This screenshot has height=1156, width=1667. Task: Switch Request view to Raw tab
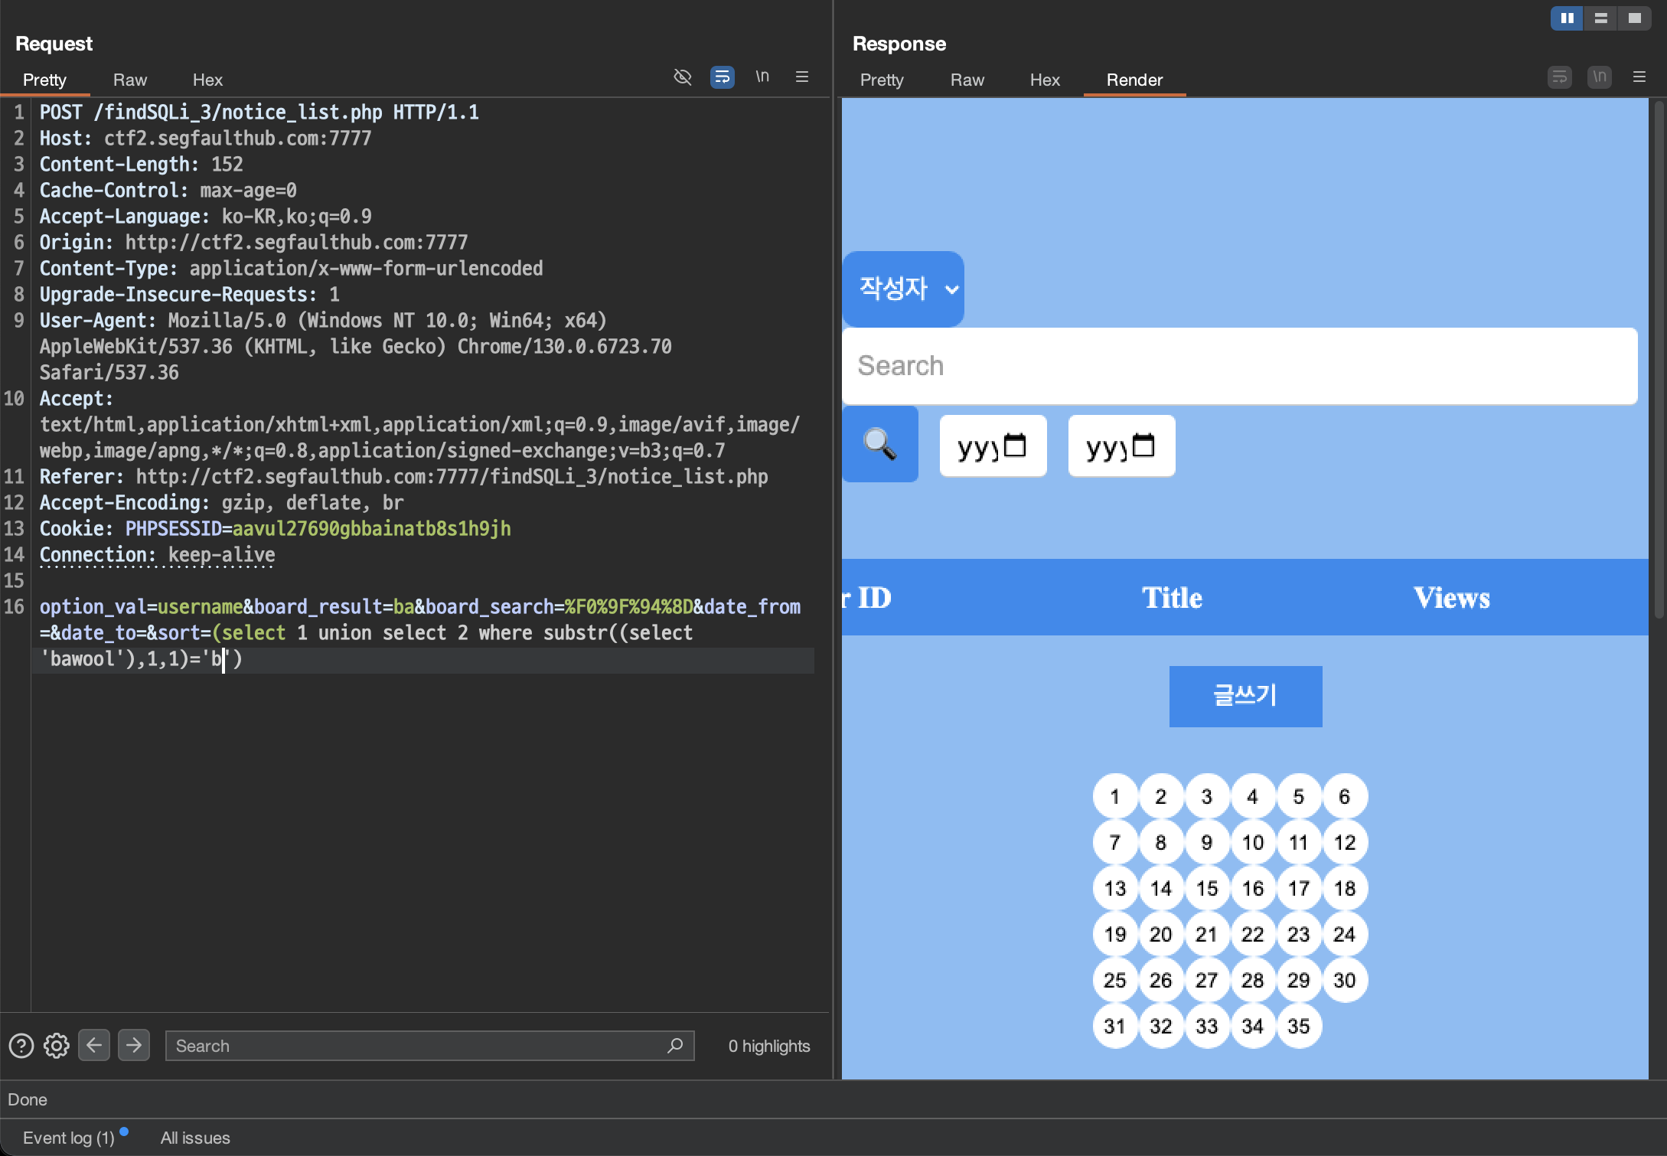pyautogui.click(x=129, y=80)
